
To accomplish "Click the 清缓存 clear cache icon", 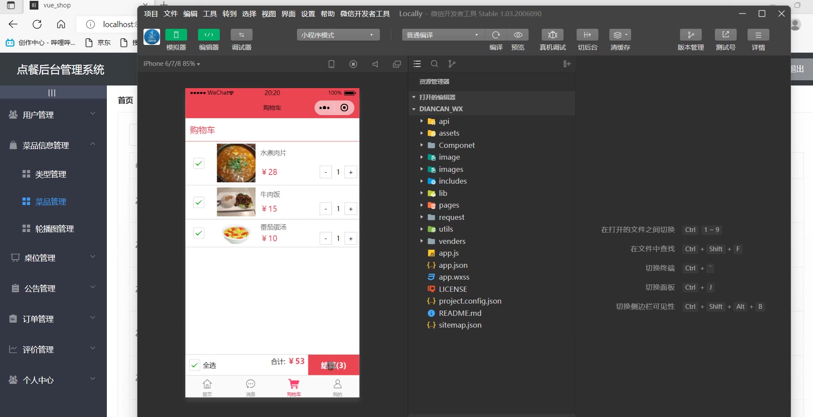I will 620,35.
